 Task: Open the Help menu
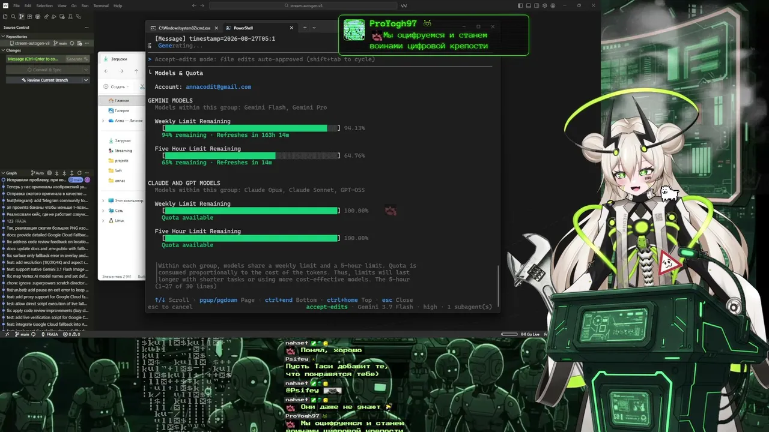pyautogui.click(x=118, y=5)
